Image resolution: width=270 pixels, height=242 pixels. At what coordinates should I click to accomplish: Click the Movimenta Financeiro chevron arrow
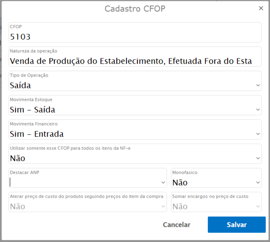(x=258, y=134)
